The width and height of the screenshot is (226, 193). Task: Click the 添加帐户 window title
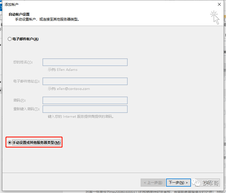tap(11, 4)
